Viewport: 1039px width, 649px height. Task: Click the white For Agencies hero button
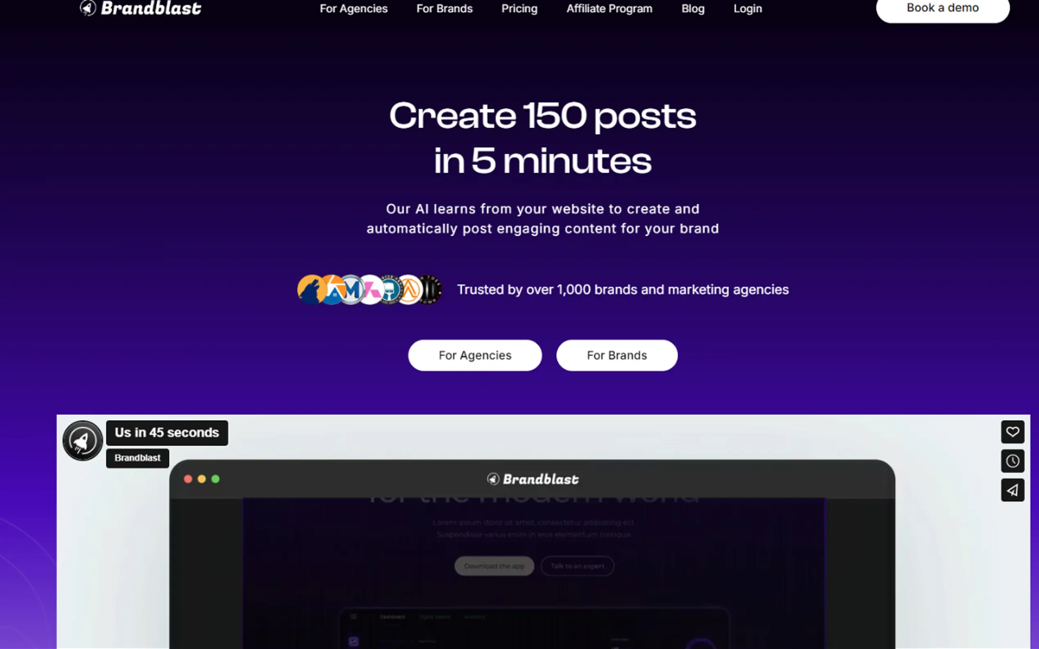pyautogui.click(x=475, y=356)
